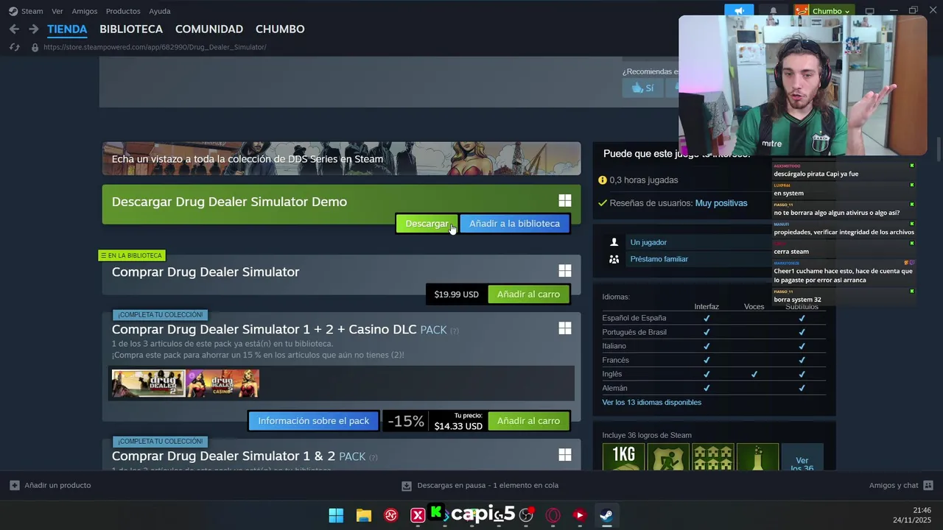The image size is (943, 530).
Task: Click the padlock icon beside the URL
Action: click(x=35, y=47)
